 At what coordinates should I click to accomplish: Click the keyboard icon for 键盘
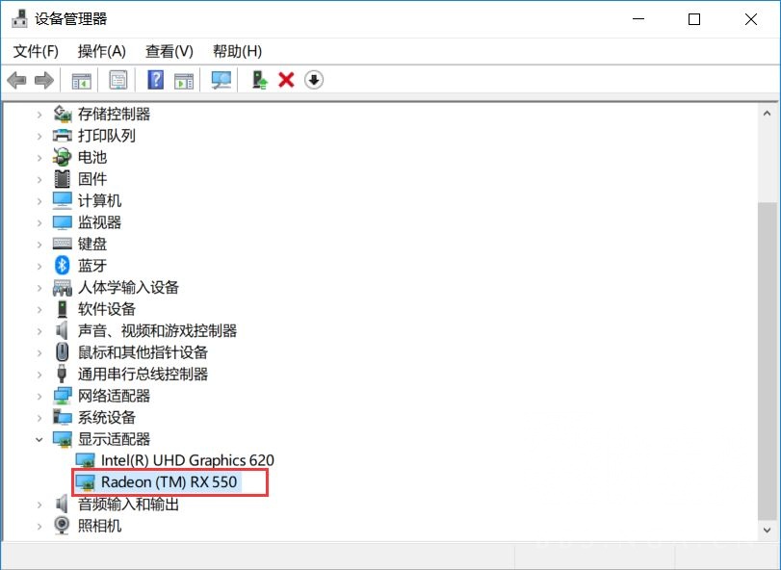pyautogui.click(x=63, y=244)
